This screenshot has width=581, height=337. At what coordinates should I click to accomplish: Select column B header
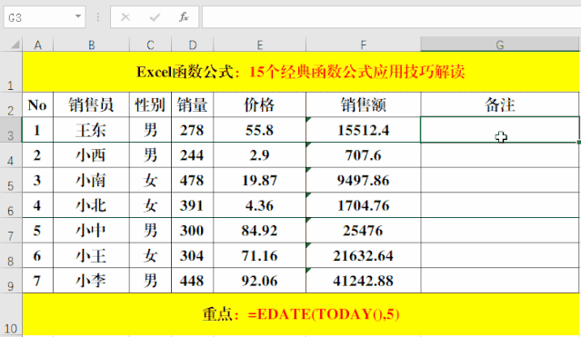click(91, 45)
